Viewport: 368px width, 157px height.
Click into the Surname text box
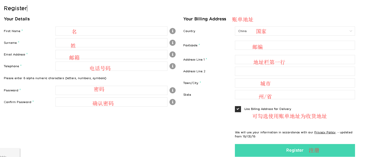[x=111, y=43]
